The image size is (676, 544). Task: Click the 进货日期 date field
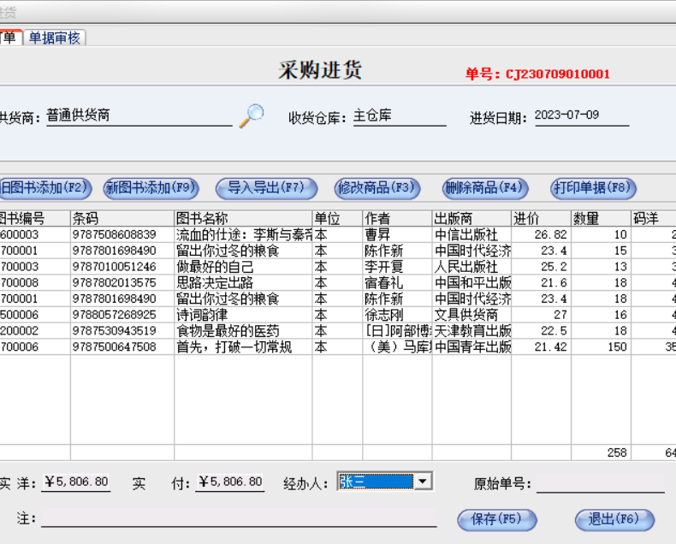[582, 116]
